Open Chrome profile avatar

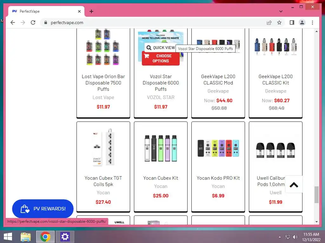click(302, 22)
